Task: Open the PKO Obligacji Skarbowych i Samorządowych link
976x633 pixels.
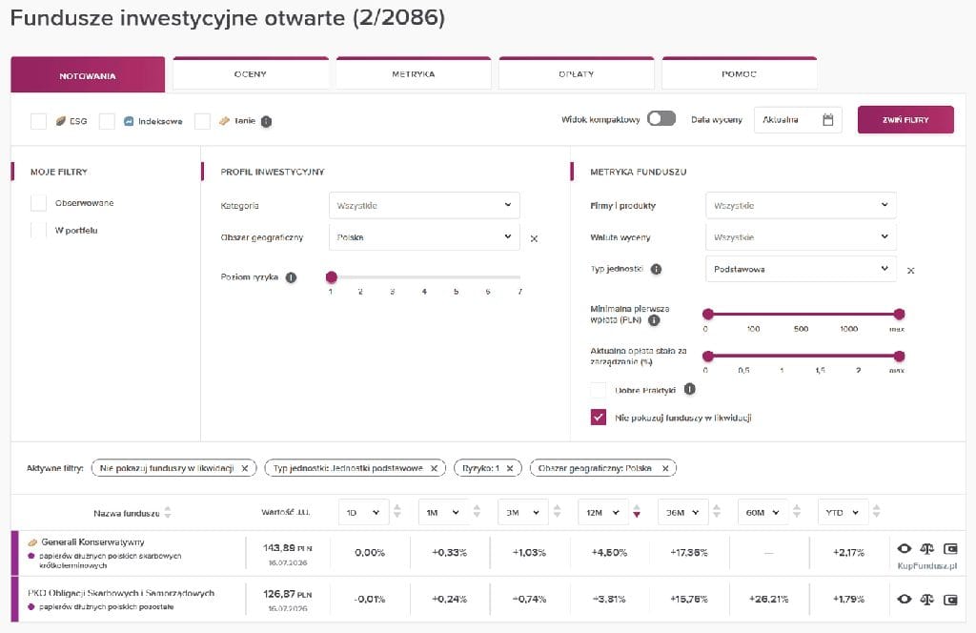Action: [x=121, y=593]
